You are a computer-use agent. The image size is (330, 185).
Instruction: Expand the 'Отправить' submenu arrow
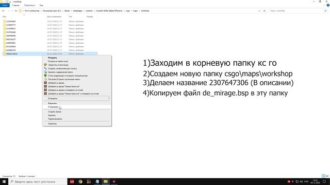109,98
